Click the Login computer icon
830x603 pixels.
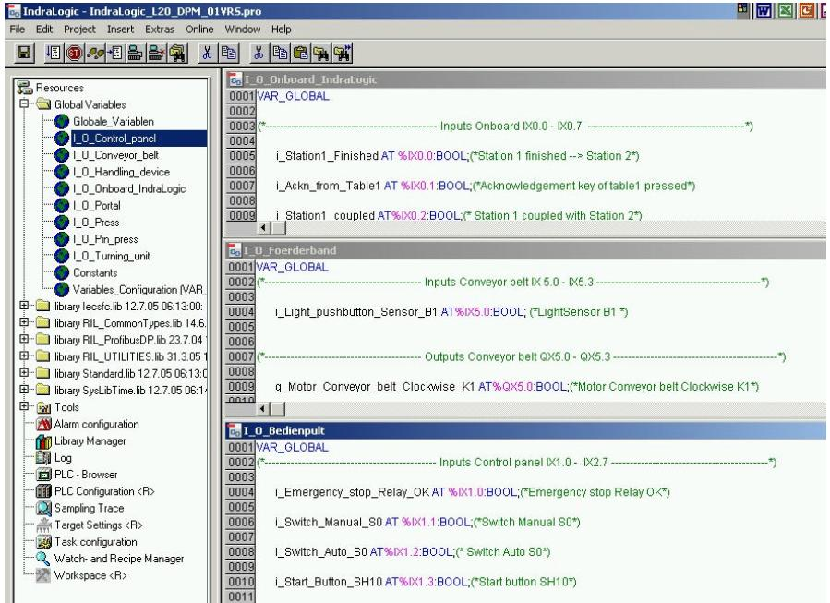(x=135, y=53)
